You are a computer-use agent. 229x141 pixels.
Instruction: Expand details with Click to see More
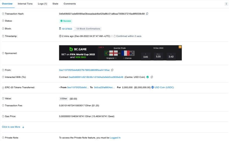13,127
